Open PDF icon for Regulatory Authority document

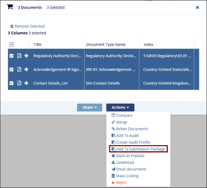point(19,55)
